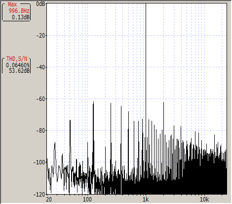Image resolution: width=232 pixels, height=204 pixels.
Task: Click the -60 level axis label
Action: pos(41,99)
